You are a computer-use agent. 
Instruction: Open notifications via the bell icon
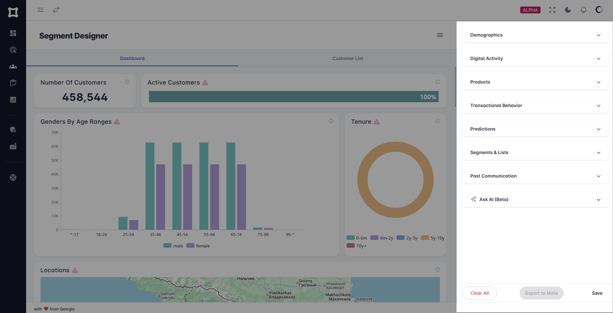click(x=583, y=10)
